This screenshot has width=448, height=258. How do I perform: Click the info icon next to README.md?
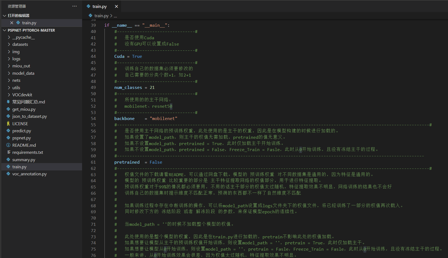point(8,145)
